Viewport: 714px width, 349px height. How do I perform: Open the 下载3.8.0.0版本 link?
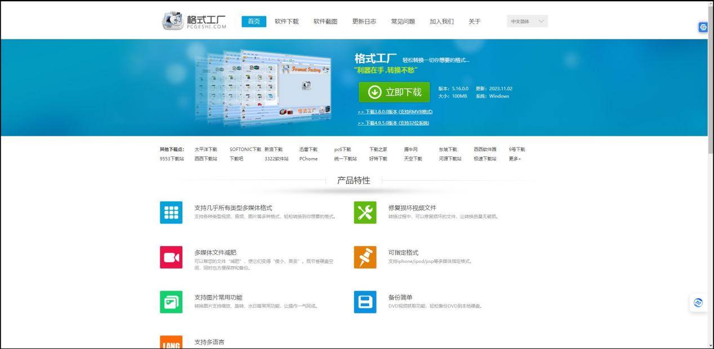pyautogui.click(x=395, y=111)
